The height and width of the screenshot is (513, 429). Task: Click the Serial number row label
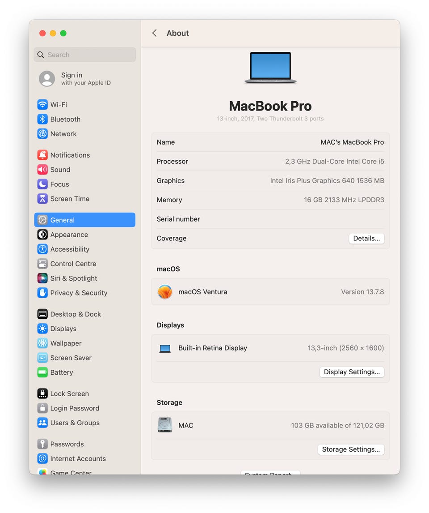click(x=178, y=219)
